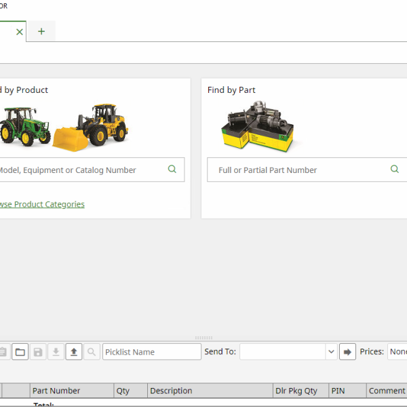This screenshot has height=407, width=407.
Task: Click the Qty column header
Action: pos(131,391)
